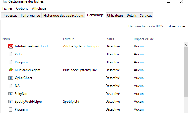
Task: Open the Affichage menu
Action: (39, 8)
